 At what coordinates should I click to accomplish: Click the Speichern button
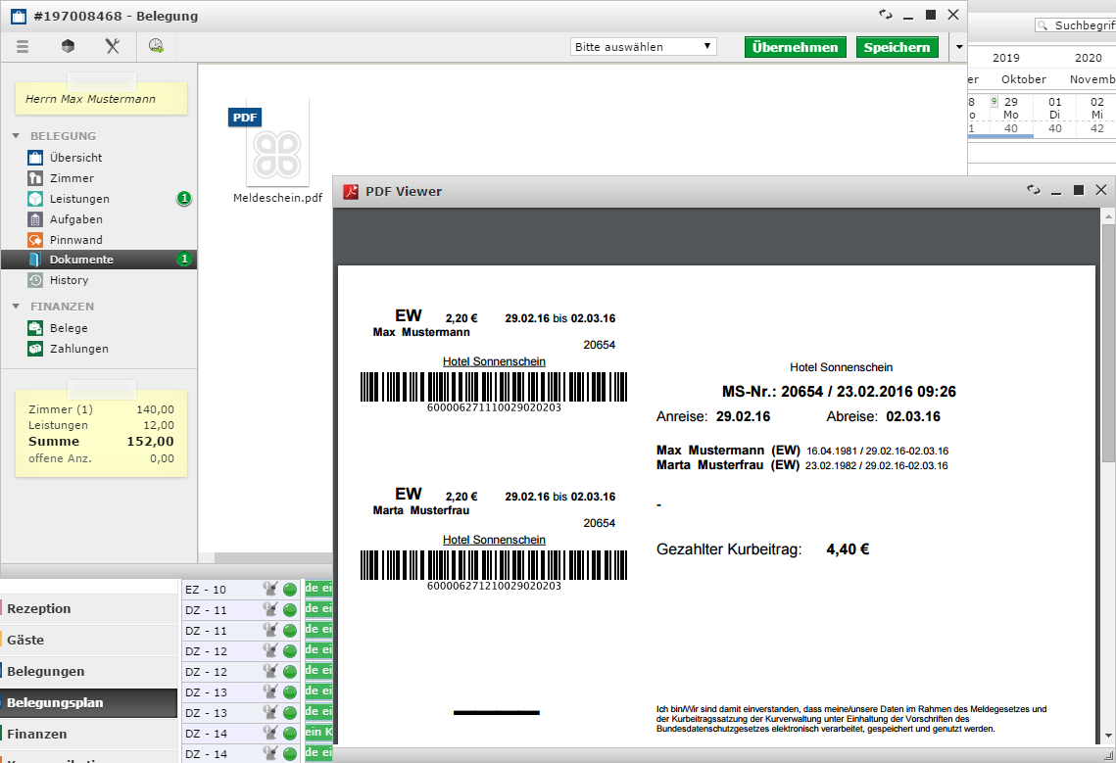coord(897,47)
